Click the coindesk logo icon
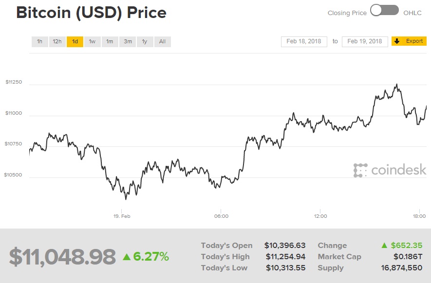Image resolution: width=431 pixels, height=283 pixels. tap(360, 170)
